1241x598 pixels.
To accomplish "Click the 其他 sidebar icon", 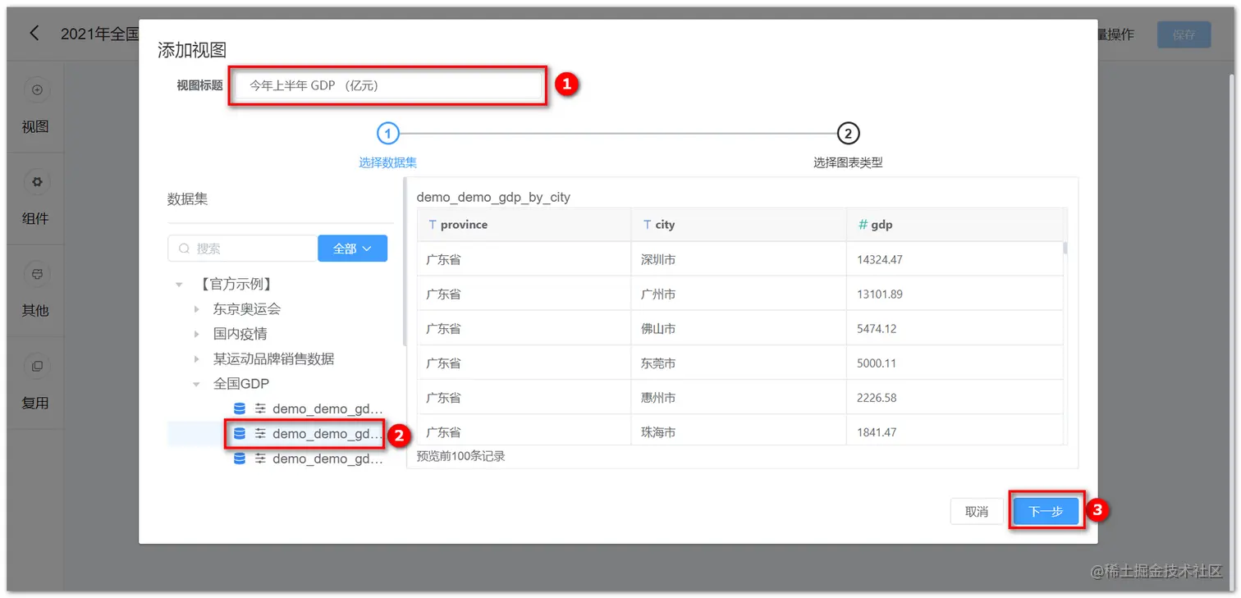I will pos(36,273).
